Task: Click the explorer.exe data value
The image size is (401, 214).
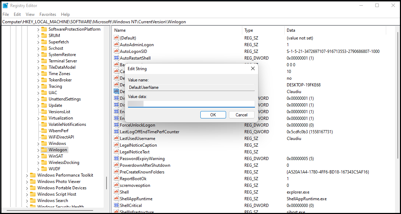Action: pos(298,192)
